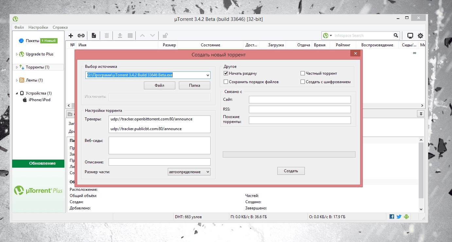The height and width of the screenshot is (242, 452).
Task: Open the Настройки menu
Action: tap(38, 27)
